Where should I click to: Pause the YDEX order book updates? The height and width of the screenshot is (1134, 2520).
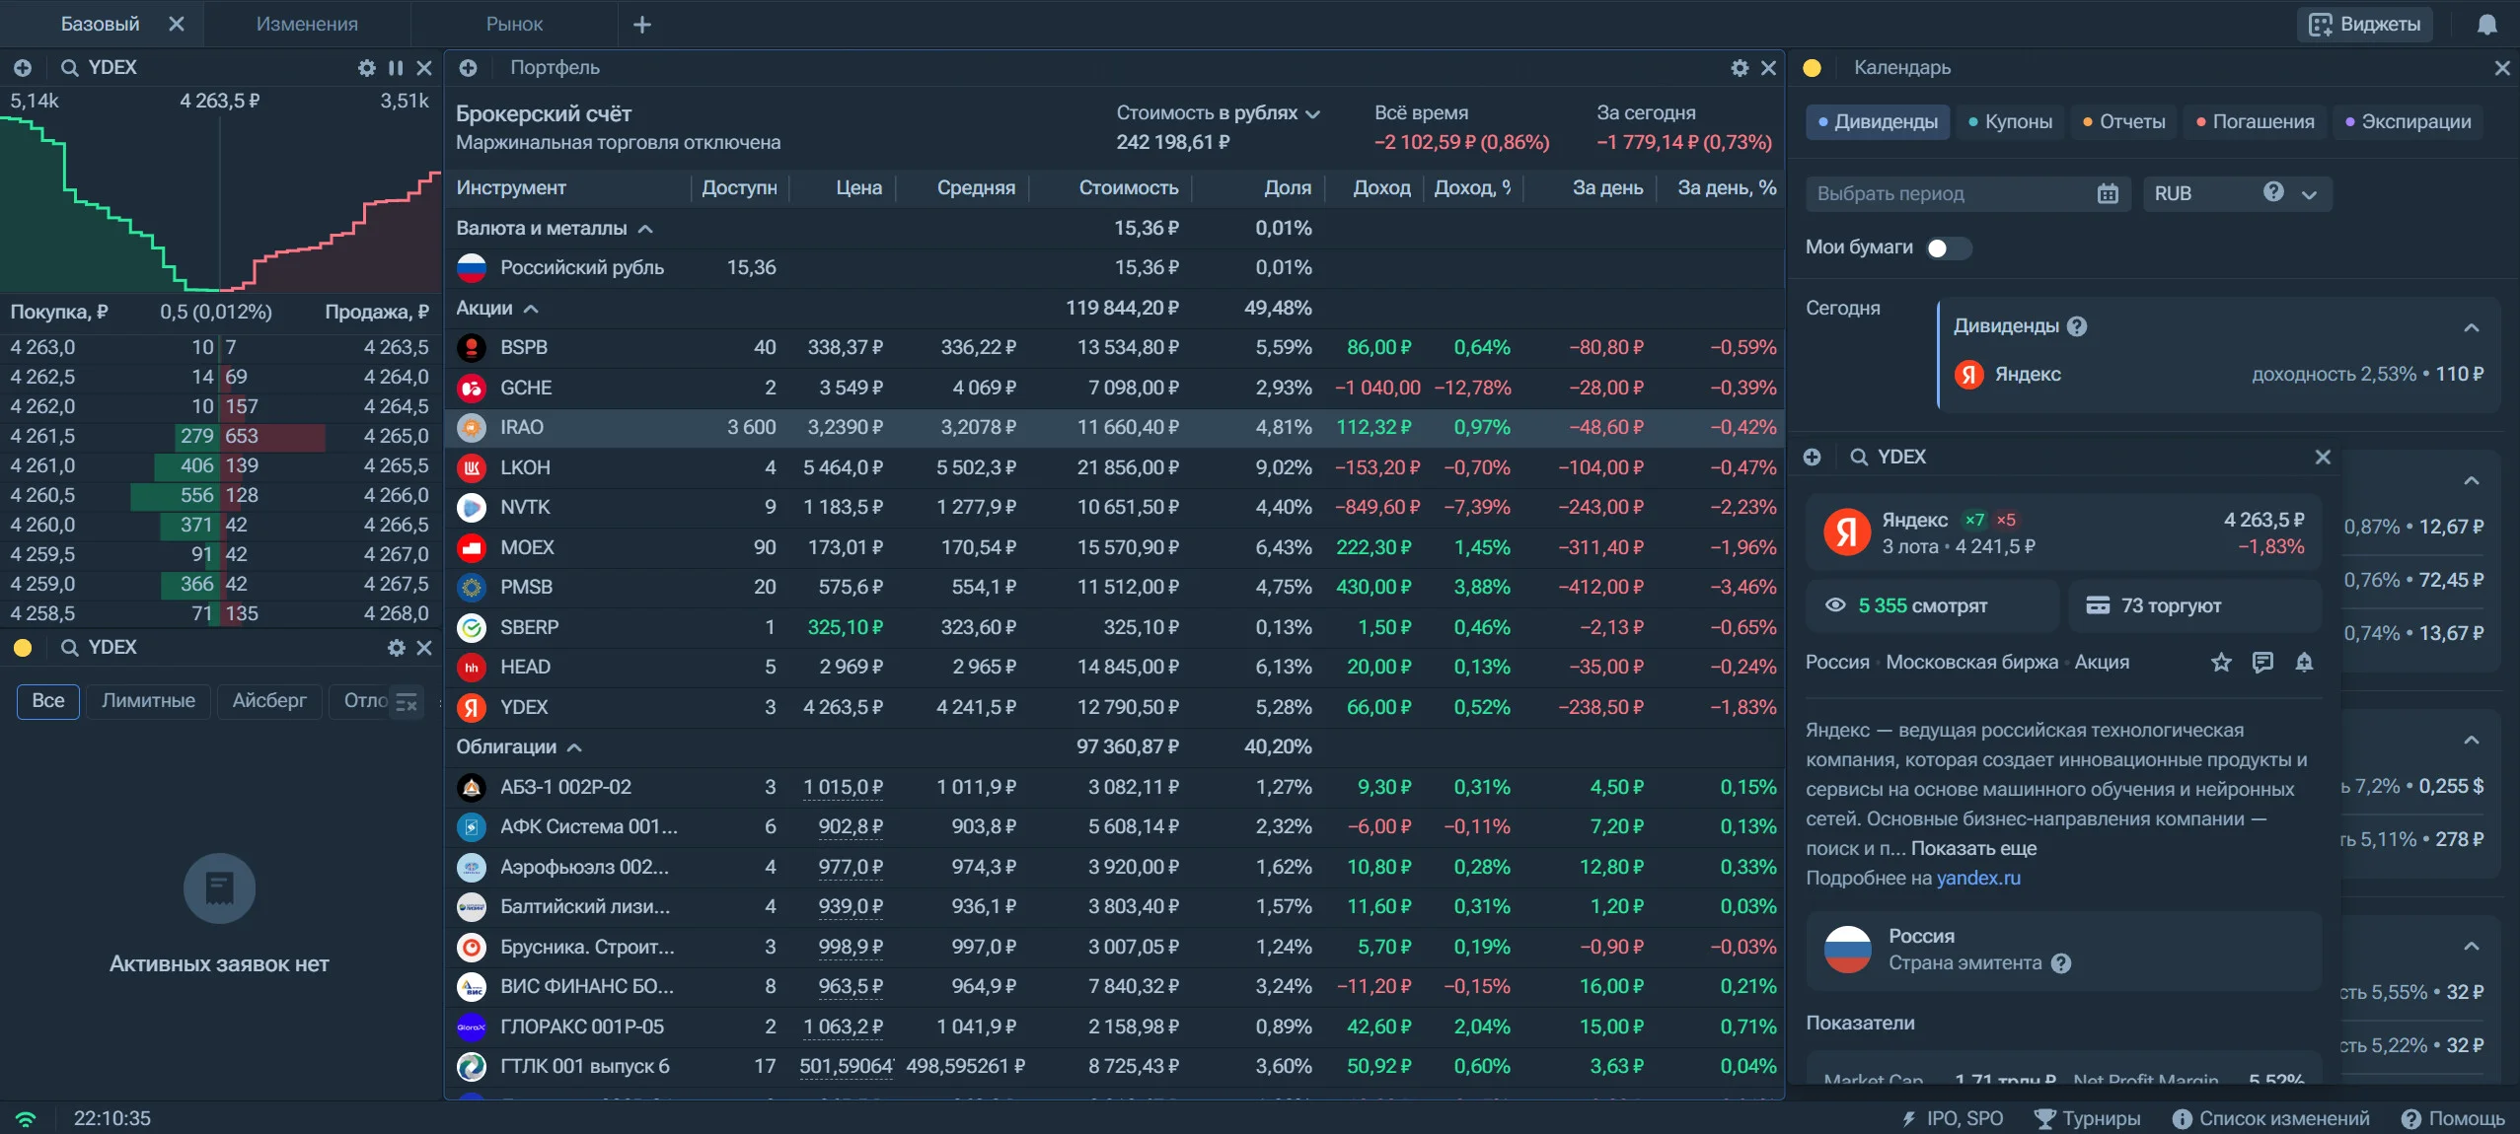[x=396, y=68]
